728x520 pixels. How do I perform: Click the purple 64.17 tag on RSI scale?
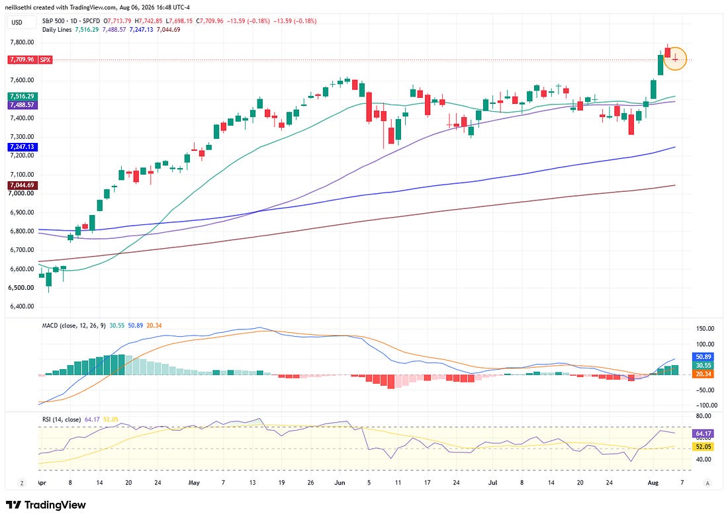point(704,433)
